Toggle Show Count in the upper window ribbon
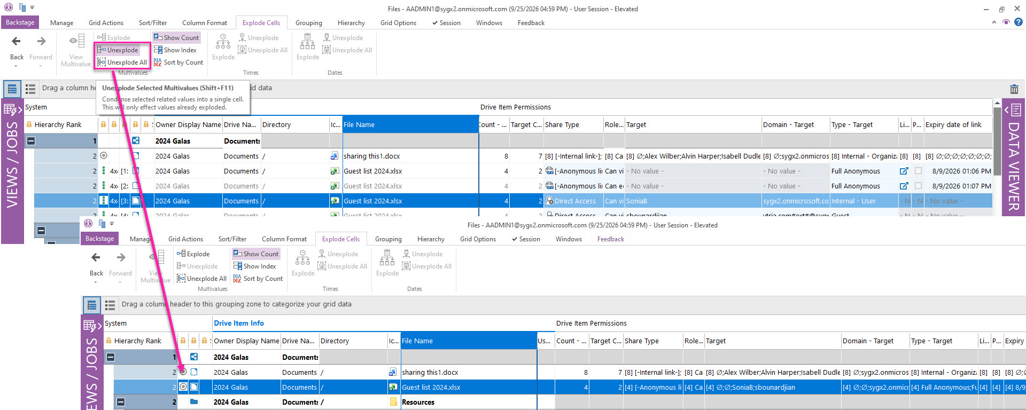 176,38
